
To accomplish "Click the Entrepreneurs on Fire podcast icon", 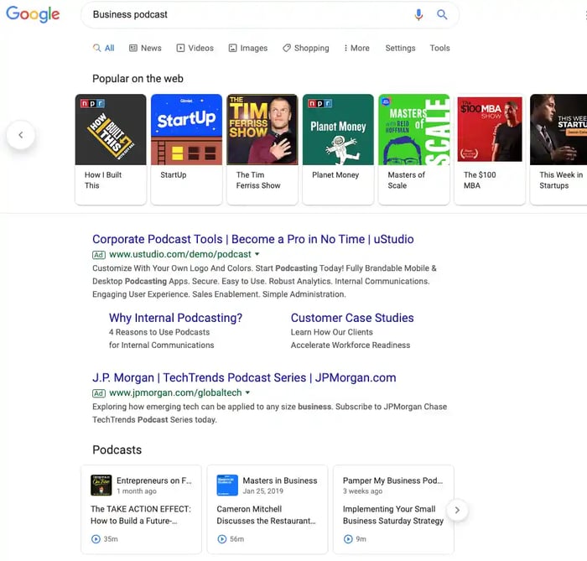I will pos(101,485).
